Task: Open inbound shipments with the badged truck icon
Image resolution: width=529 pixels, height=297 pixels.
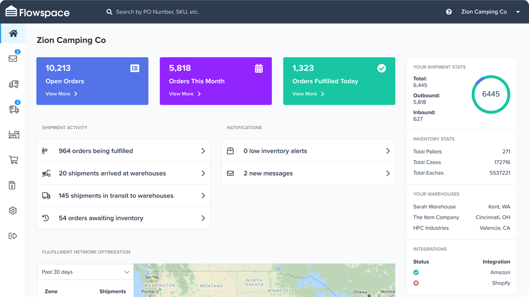Action: click(x=13, y=109)
